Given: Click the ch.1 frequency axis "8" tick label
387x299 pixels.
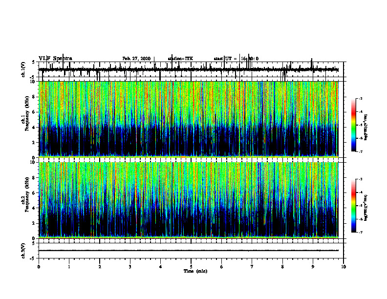Looking at the screenshot, I should [x=34, y=97].
